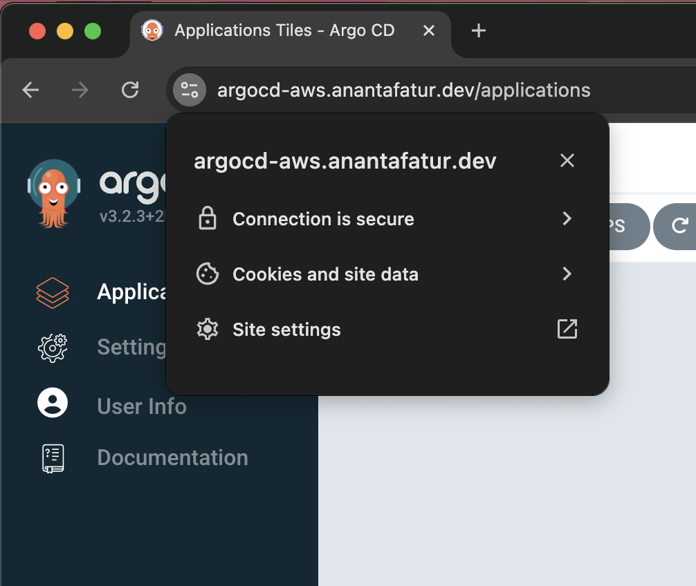Click the cookie icon in the site popup

pyautogui.click(x=208, y=274)
